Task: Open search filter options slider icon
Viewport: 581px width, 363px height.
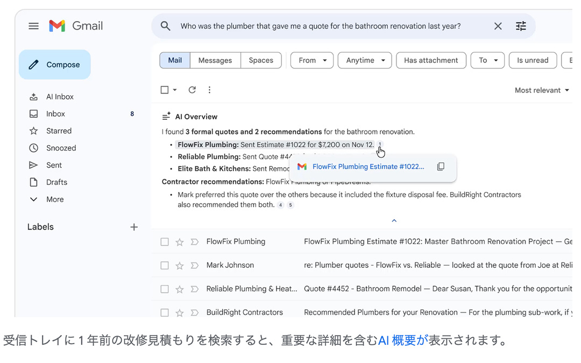Action: (x=521, y=26)
